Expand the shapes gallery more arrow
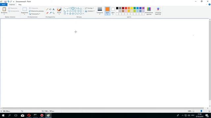The width and height of the screenshot is (211, 118). pyautogui.click(x=83, y=14)
